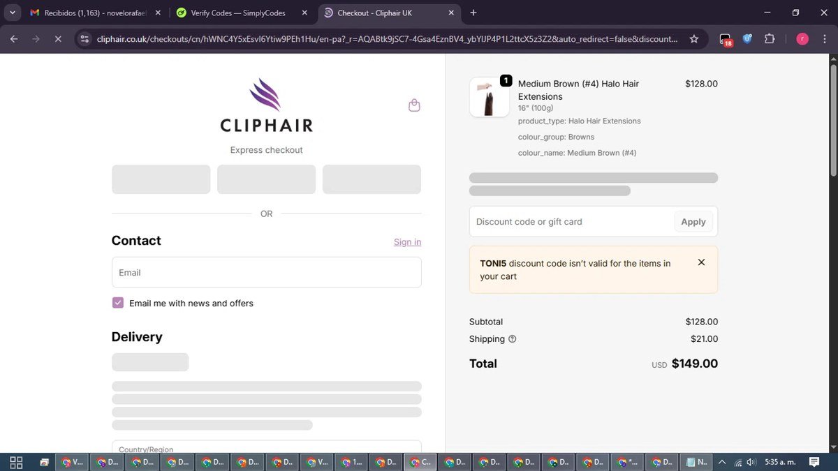Open Windows Task View in taskbar

coord(15,462)
